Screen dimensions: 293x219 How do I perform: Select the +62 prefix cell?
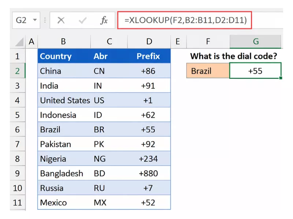click(149, 115)
